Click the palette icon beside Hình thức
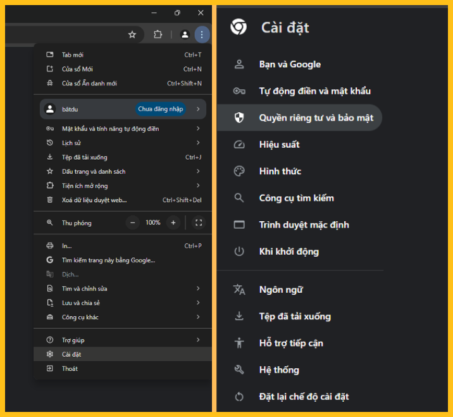Viewport: 453px width, 417px height. [239, 171]
